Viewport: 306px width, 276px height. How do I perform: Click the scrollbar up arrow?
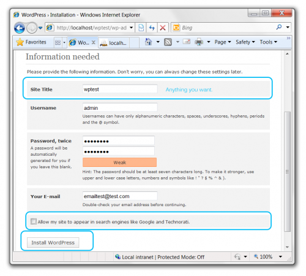coord(287,54)
